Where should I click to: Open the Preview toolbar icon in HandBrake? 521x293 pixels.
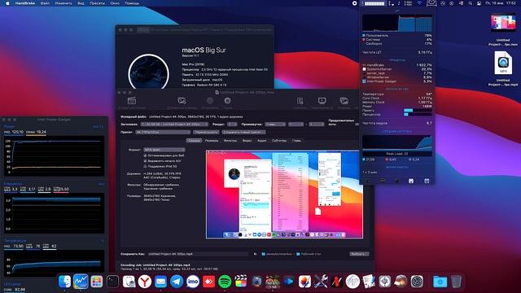tap(322, 101)
